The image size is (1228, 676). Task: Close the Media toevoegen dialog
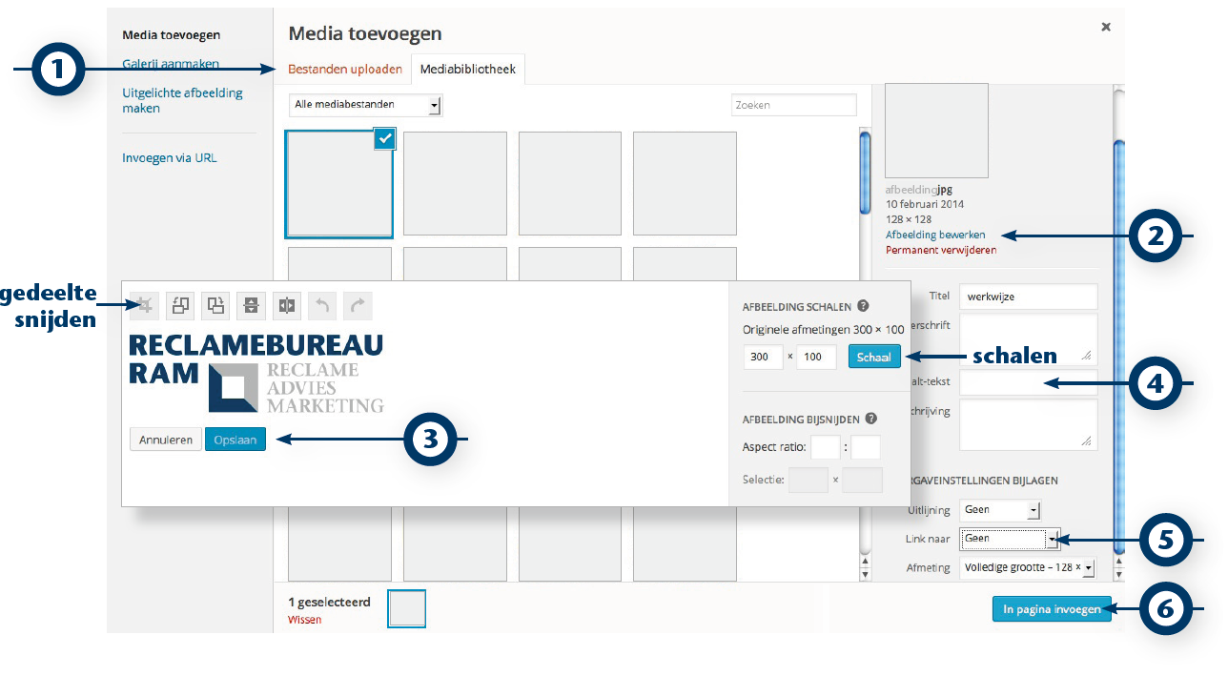pyautogui.click(x=1106, y=28)
